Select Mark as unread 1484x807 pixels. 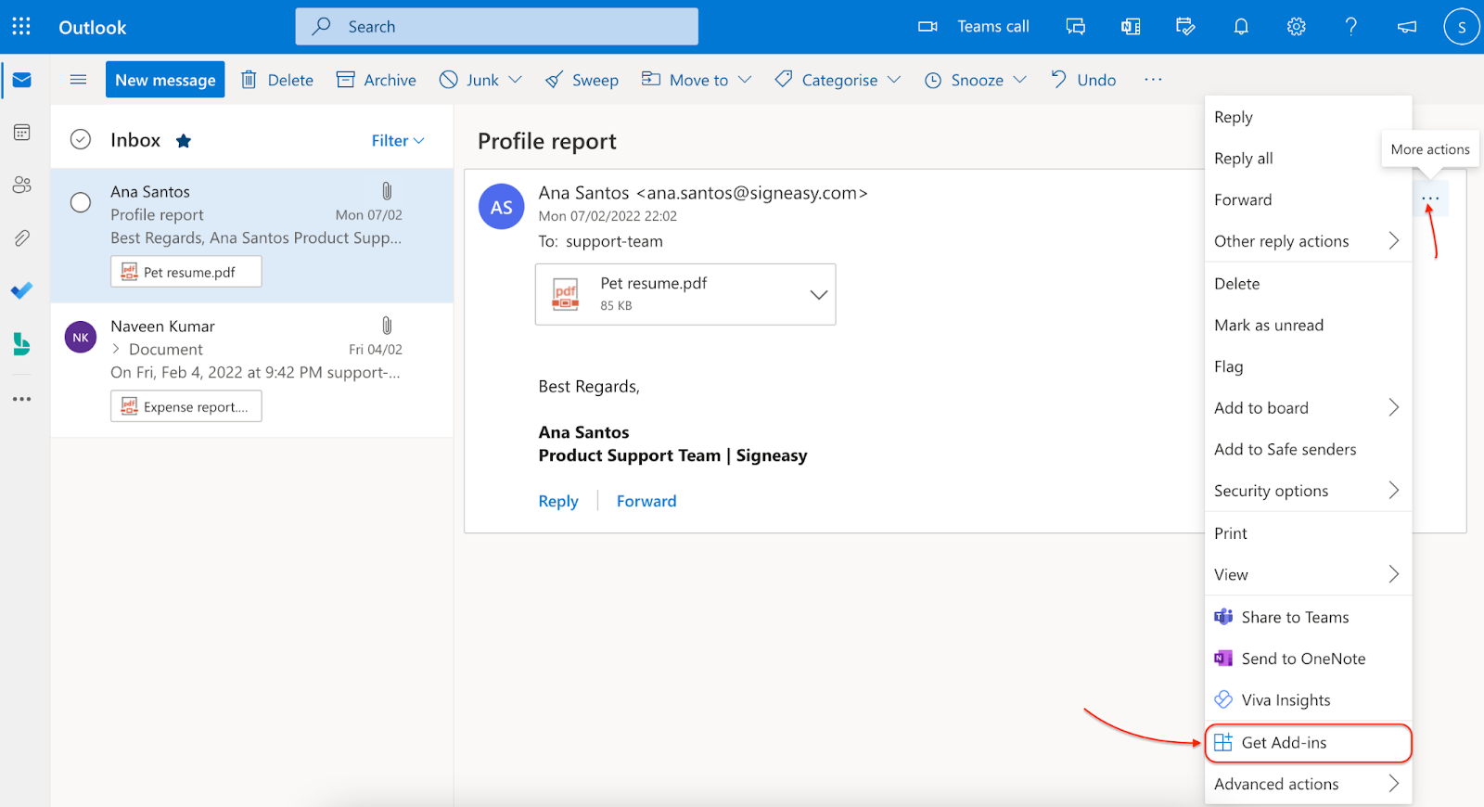click(x=1308, y=325)
